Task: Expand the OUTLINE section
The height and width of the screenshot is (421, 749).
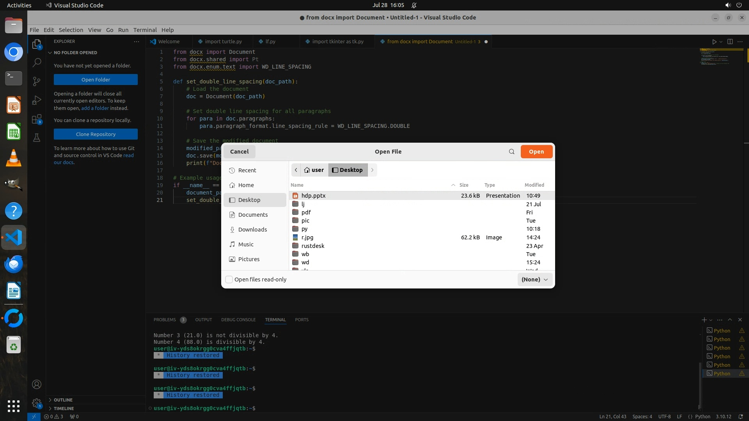Action: (x=63, y=400)
